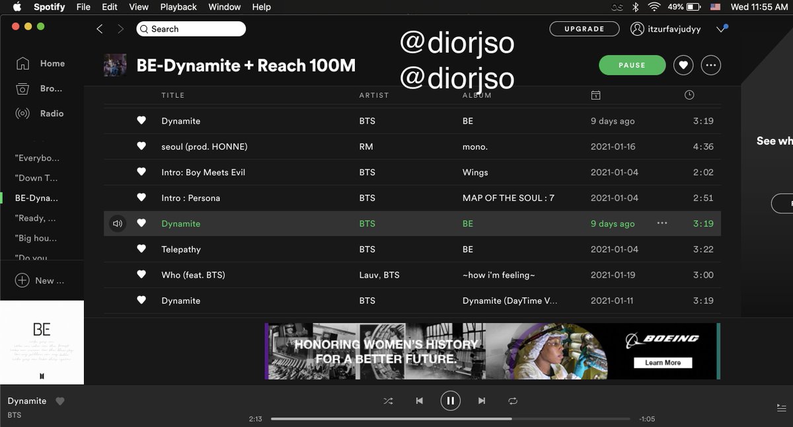Toggle repeat in the player bar

(513, 401)
